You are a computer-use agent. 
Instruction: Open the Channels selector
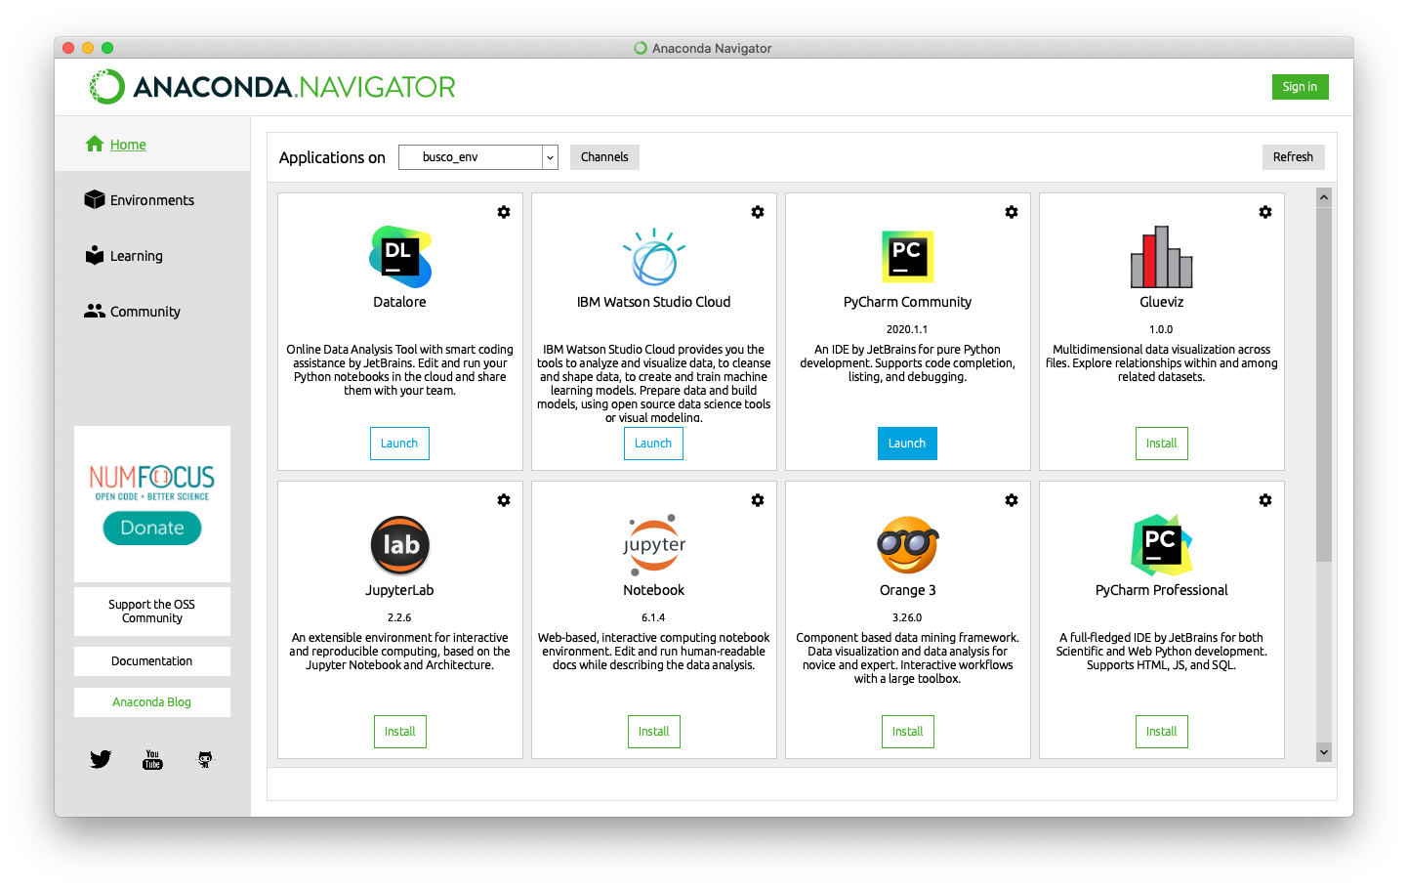[x=603, y=156]
